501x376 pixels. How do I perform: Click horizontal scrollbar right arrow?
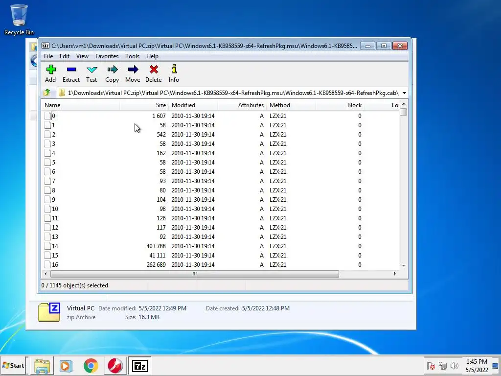coord(395,274)
